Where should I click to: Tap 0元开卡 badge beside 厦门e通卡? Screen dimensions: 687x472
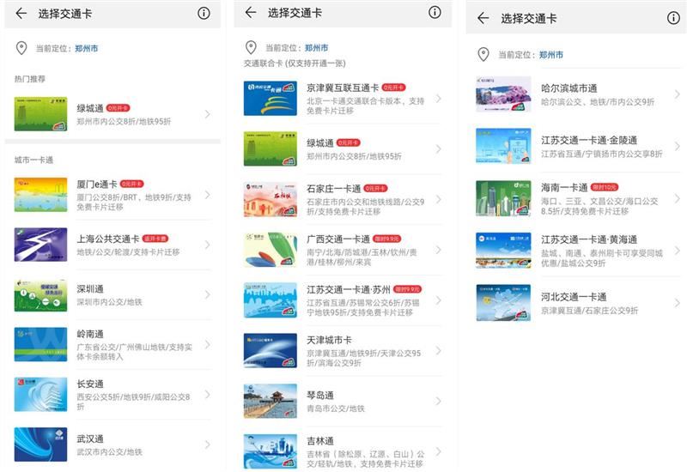click(132, 184)
